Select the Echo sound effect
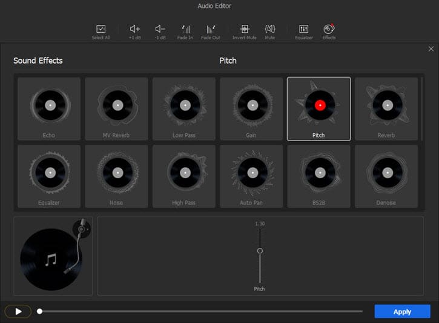 [49, 108]
